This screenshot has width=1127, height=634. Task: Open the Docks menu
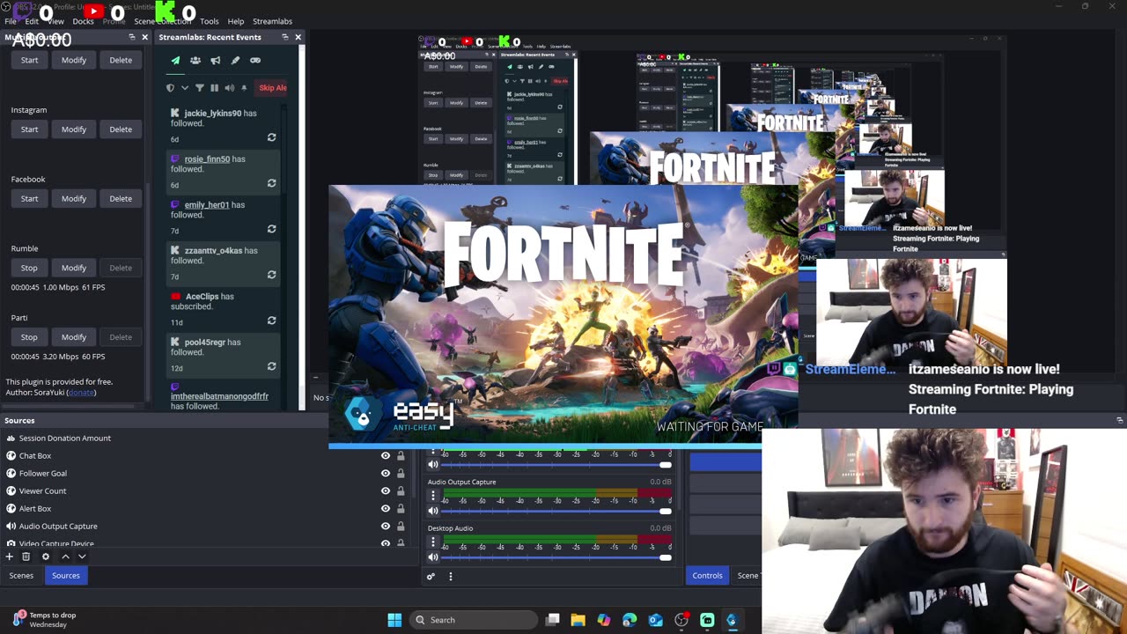pyautogui.click(x=83, y=21)
